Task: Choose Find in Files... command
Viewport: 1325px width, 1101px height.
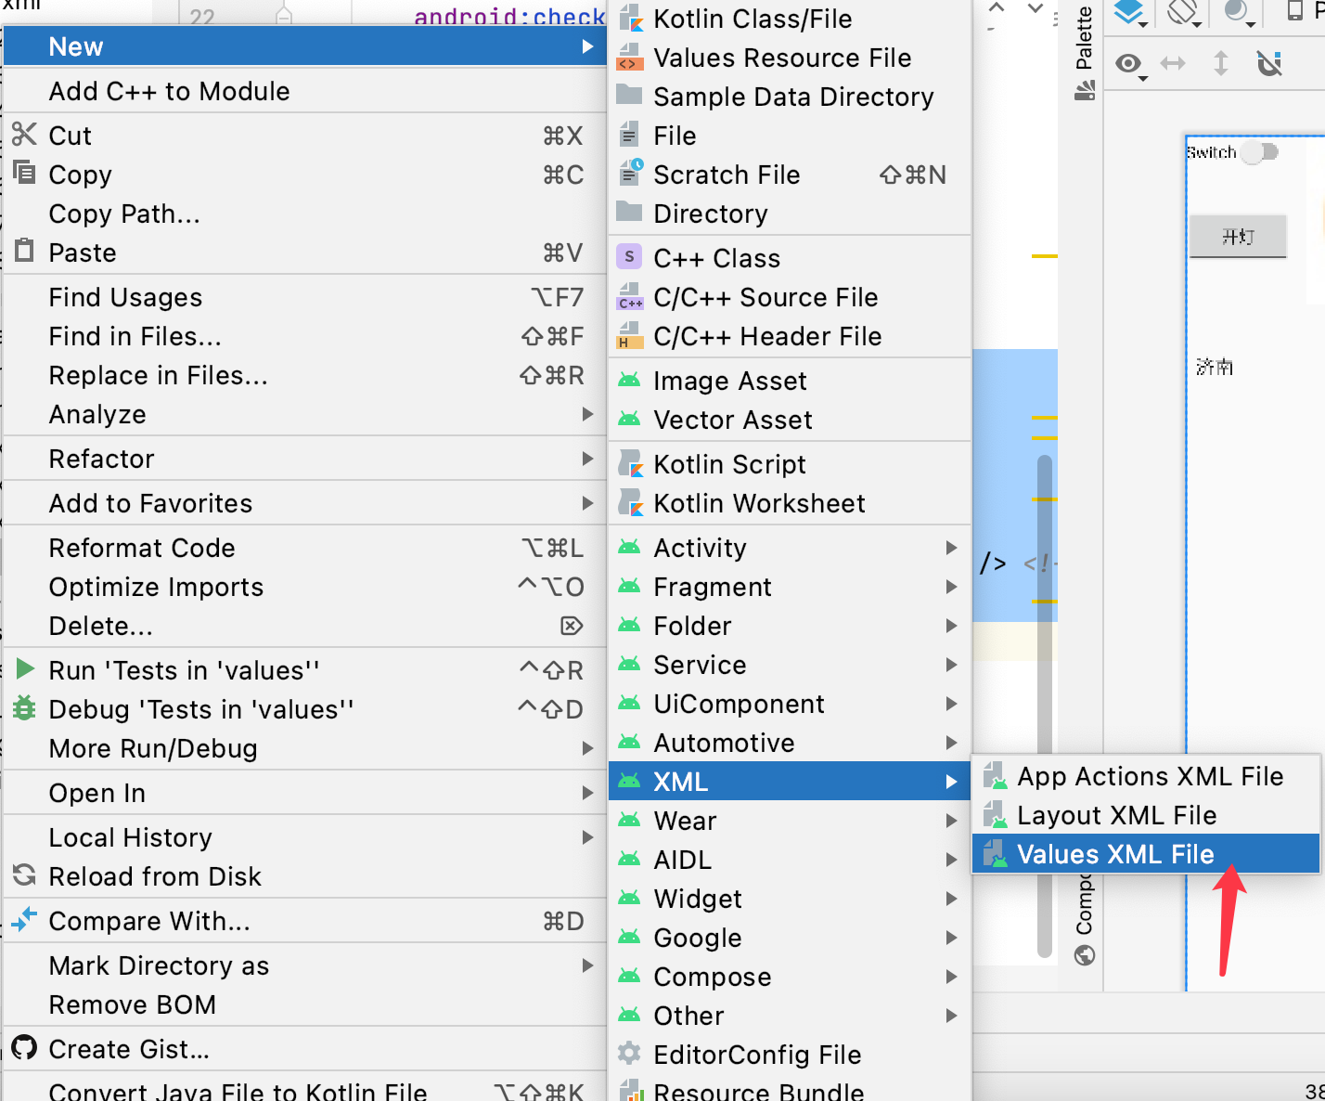Action: point(304,336)
